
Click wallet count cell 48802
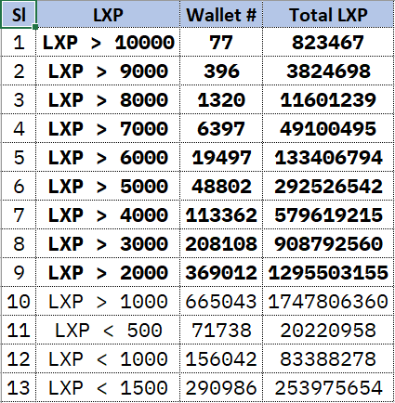(x=221, y=186)
